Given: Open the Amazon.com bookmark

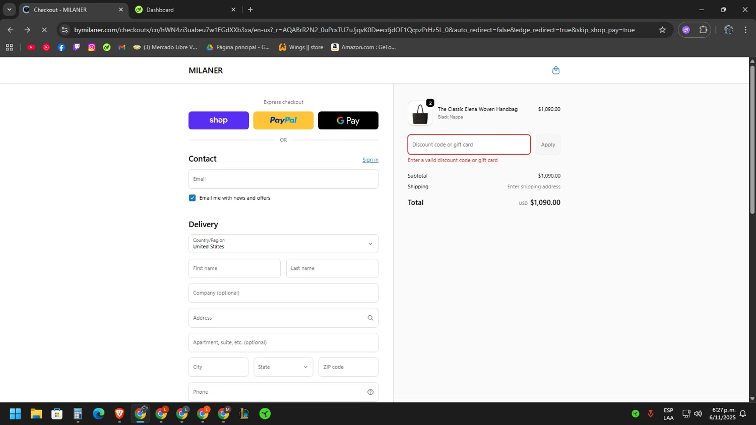Looking at the screenshot, I should 363,47.
